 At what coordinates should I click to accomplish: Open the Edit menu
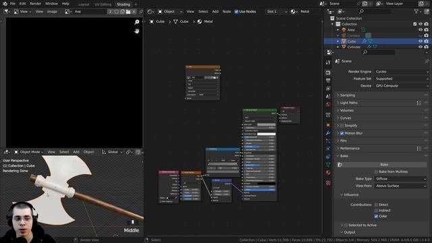coord(22,4)
